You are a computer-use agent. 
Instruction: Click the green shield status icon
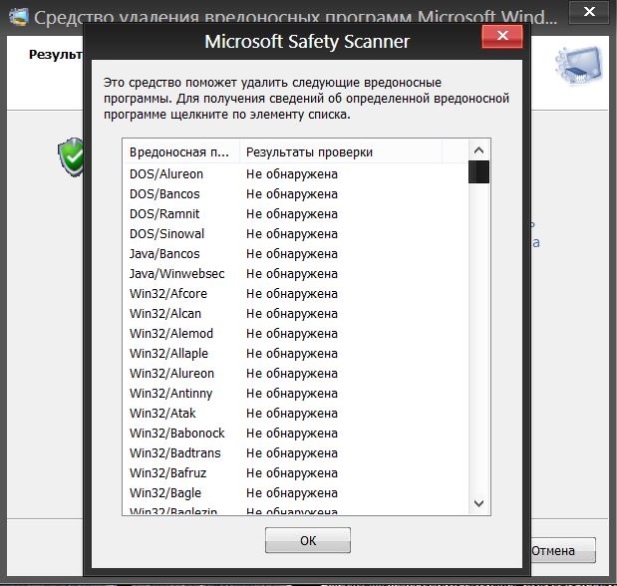pos(71,155)
